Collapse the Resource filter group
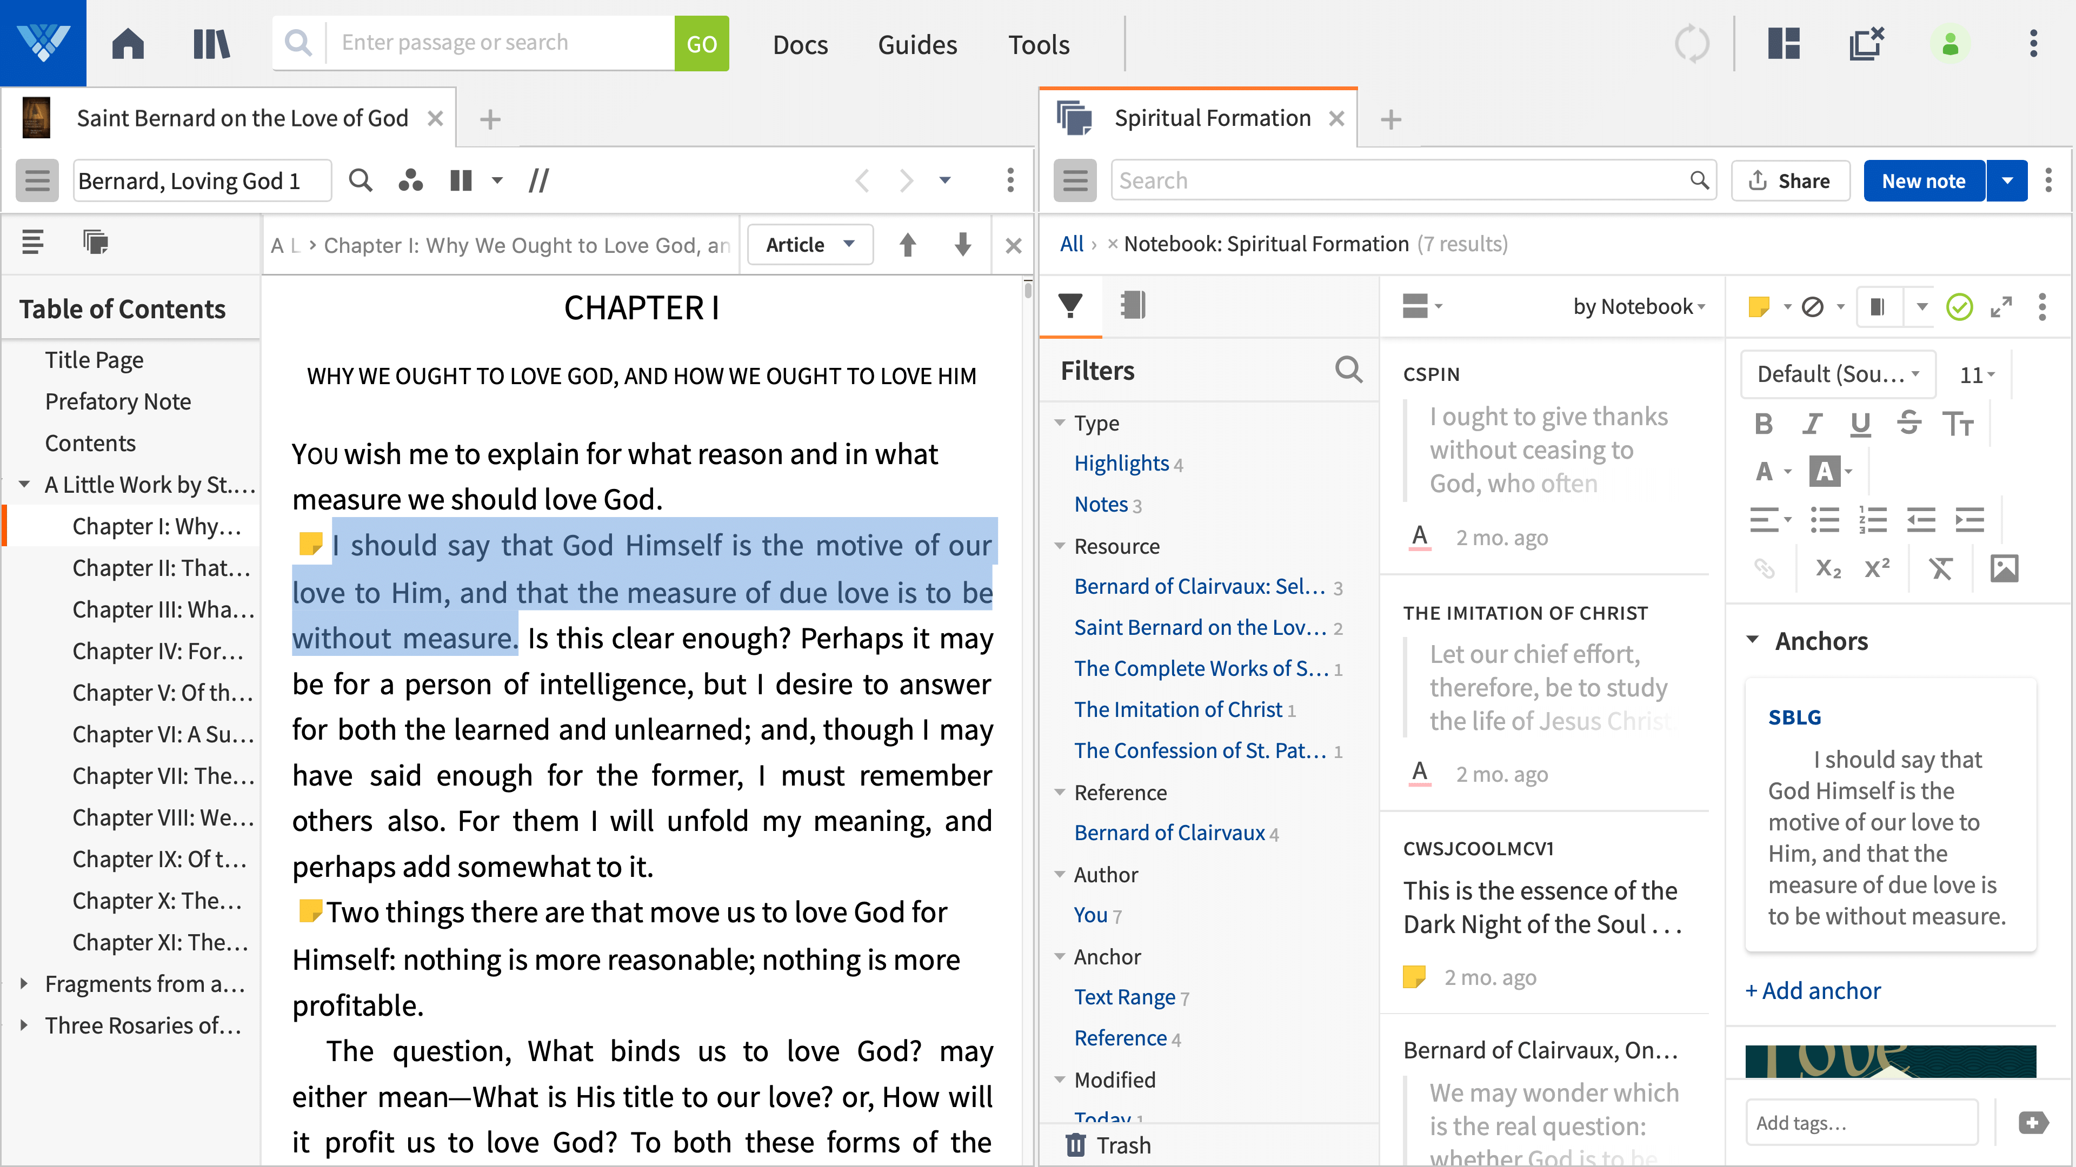The width and height of the screenshot is (2076, 1167). tap(1060, 546)
